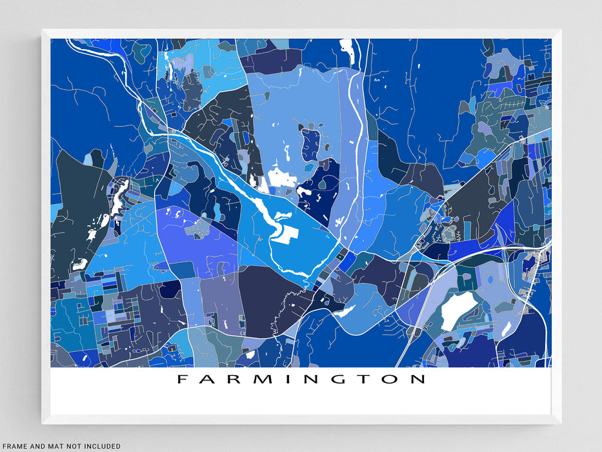Select the large white lake at lower right
The width and height of the screenshot is (602, 452).
pos(459,309)
